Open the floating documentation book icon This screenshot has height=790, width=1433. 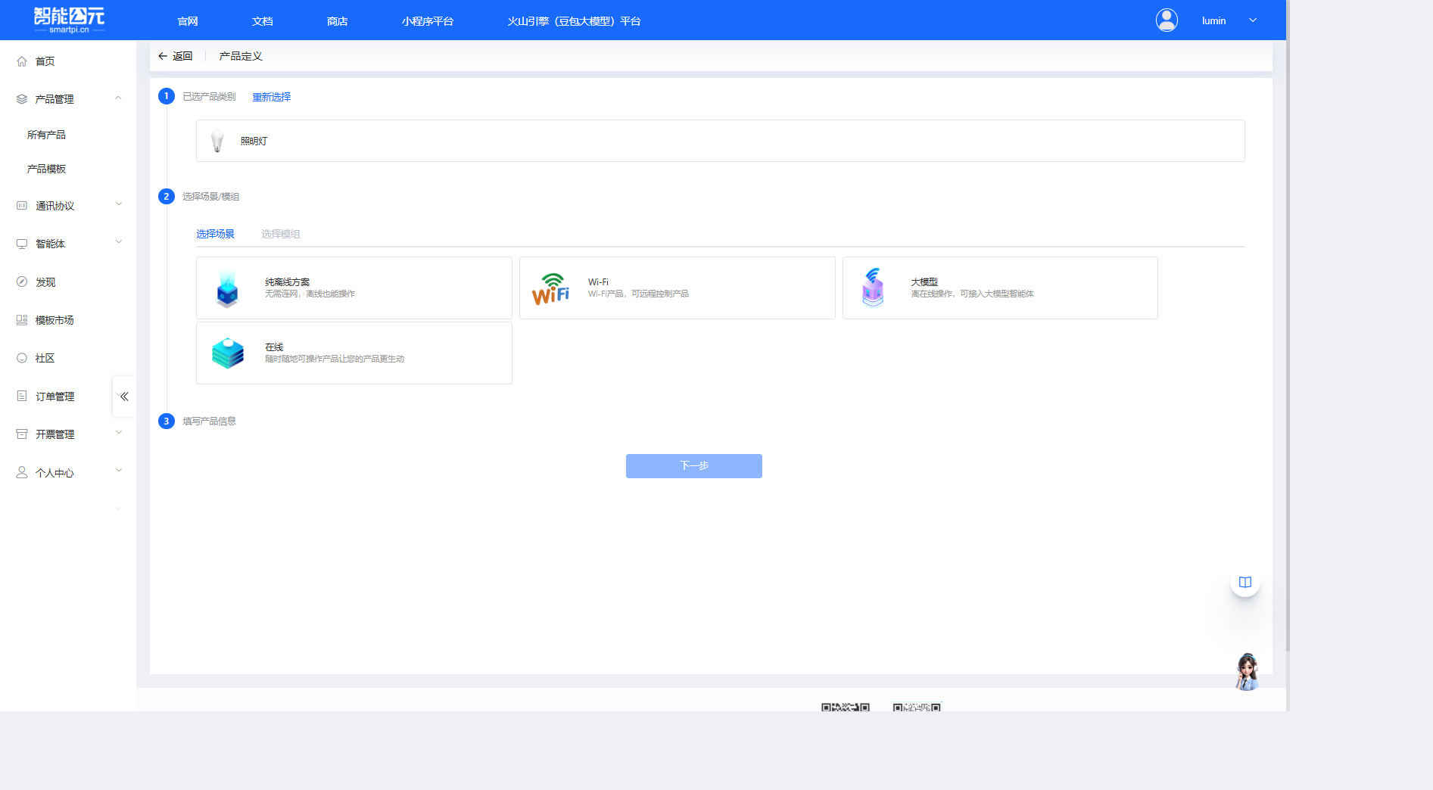1245,582
